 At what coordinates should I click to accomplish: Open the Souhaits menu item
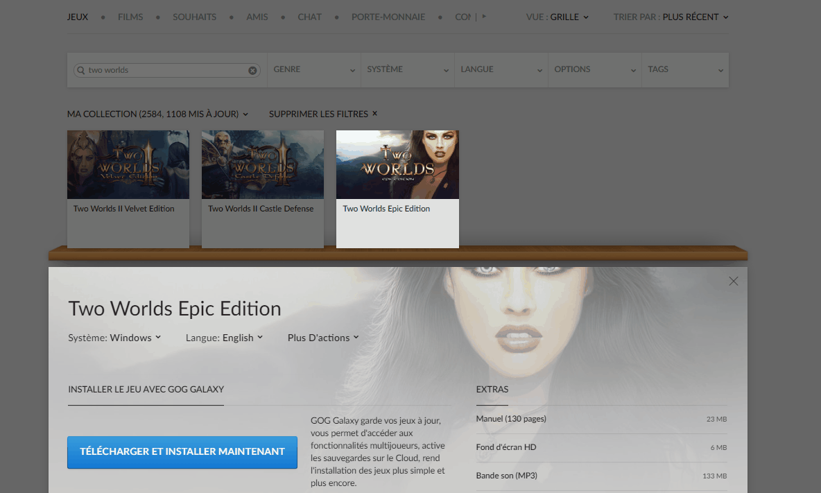pos(194,17)
